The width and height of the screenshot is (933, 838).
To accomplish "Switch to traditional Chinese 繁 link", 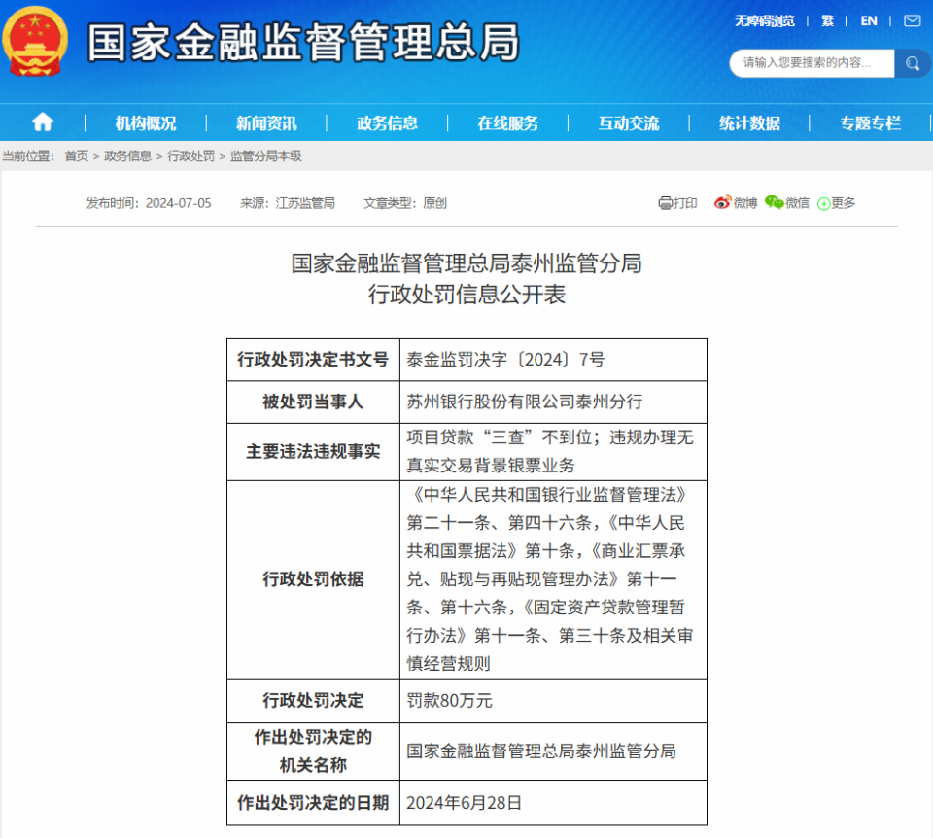I will 827,21.
